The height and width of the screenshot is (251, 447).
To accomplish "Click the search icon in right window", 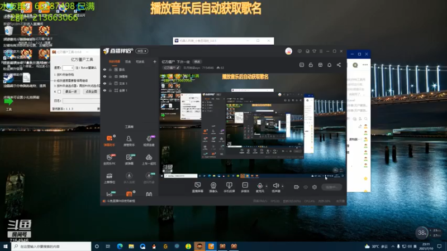I will (365, 119).
